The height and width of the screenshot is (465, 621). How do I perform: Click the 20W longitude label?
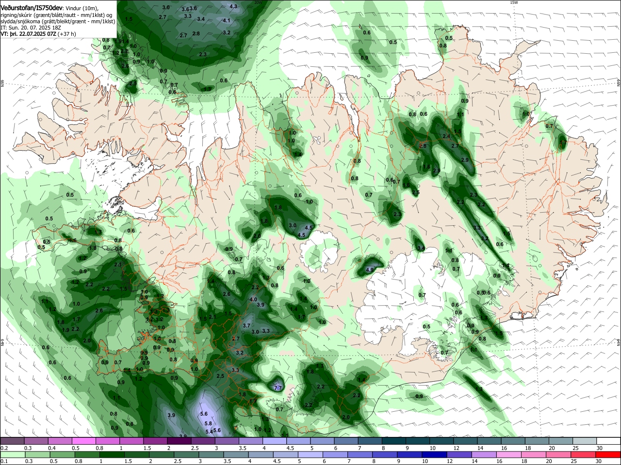click(258, 2)
